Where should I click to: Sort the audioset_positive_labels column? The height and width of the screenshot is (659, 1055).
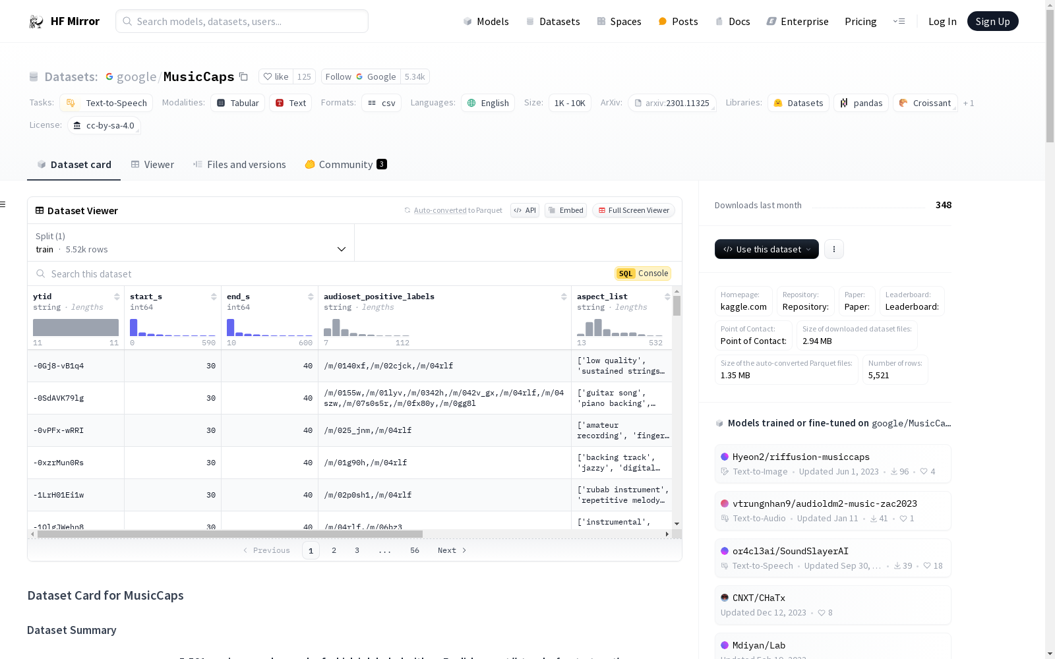coord(564,297)
